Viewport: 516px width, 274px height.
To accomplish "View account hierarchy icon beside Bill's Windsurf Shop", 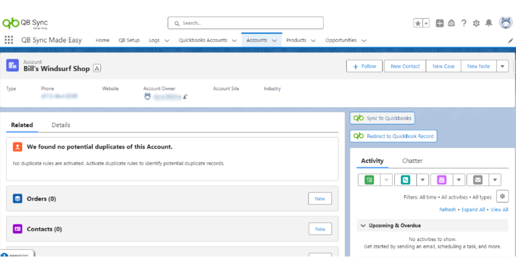I will 97,68.
